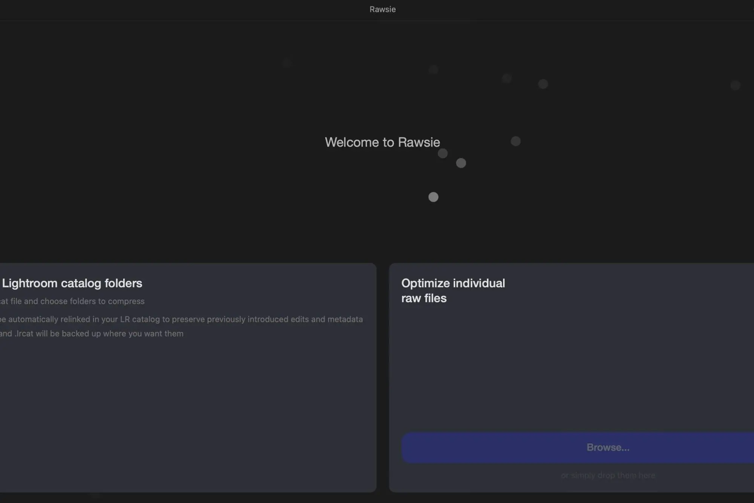Screen dimensions: 754x503
Task: Click the Browse... button
Action: tap(607, 448)
